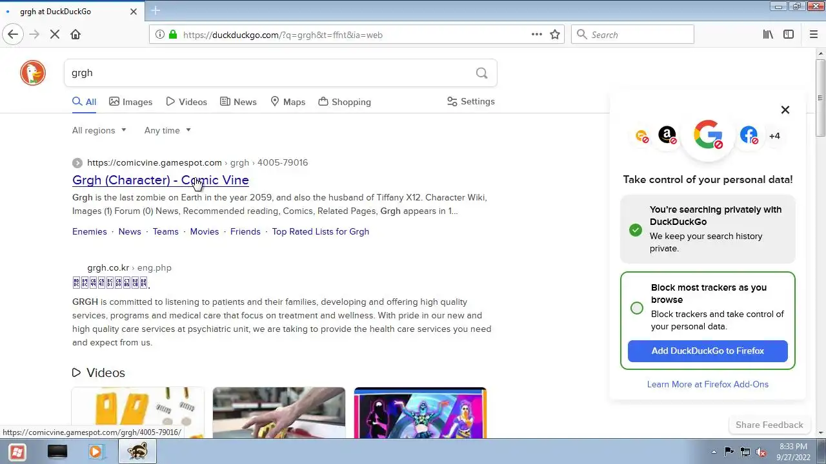Click the Amazon tracker icon in promo panel
Image resolution: width=826 pixels, height=464 pixels.
(x=667, y=135)
